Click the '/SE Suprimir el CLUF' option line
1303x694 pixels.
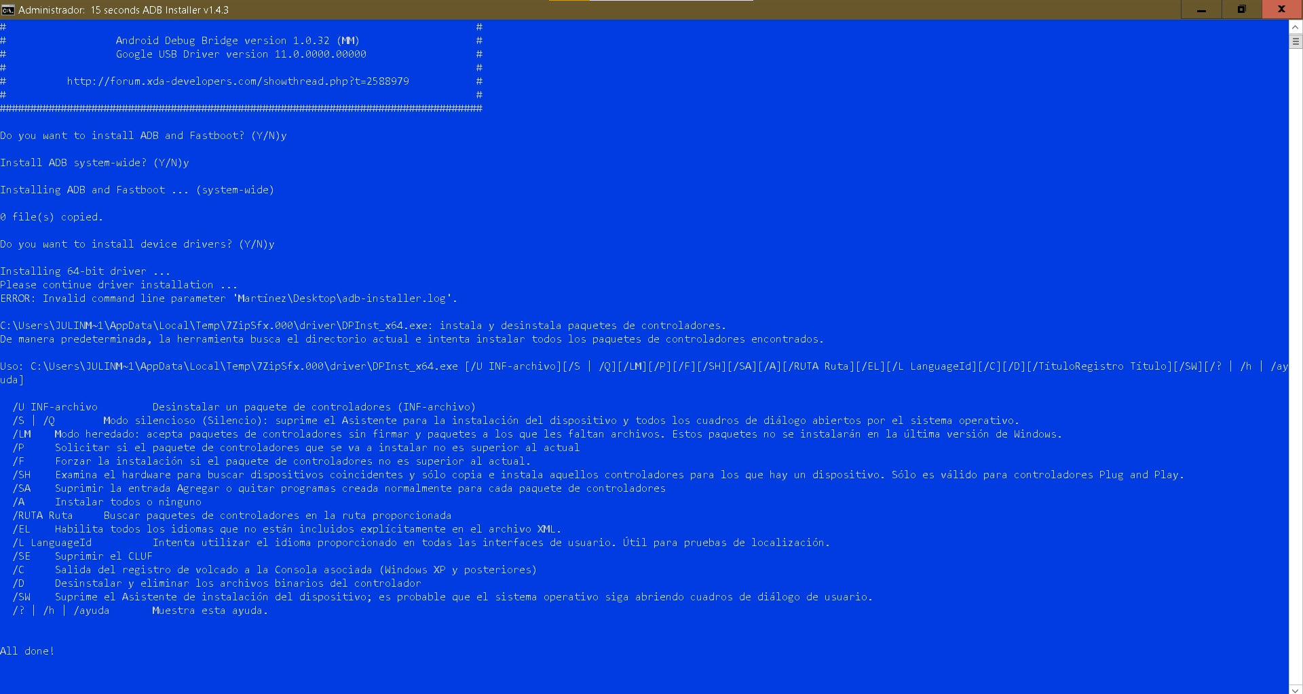pyautogui.click(x=83, y=556)
